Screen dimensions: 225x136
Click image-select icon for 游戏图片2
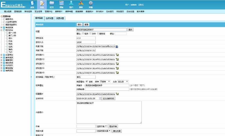117,59
